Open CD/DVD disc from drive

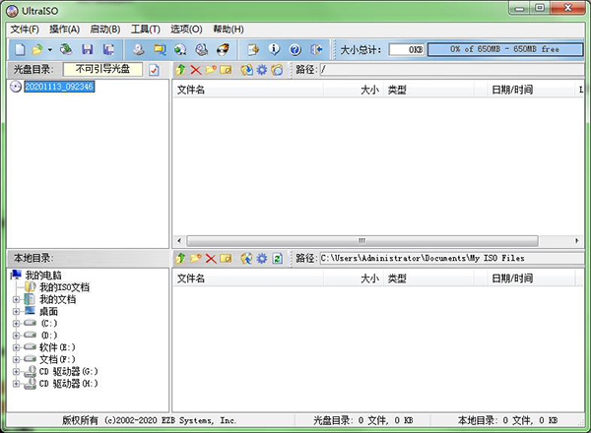point(66,49)
